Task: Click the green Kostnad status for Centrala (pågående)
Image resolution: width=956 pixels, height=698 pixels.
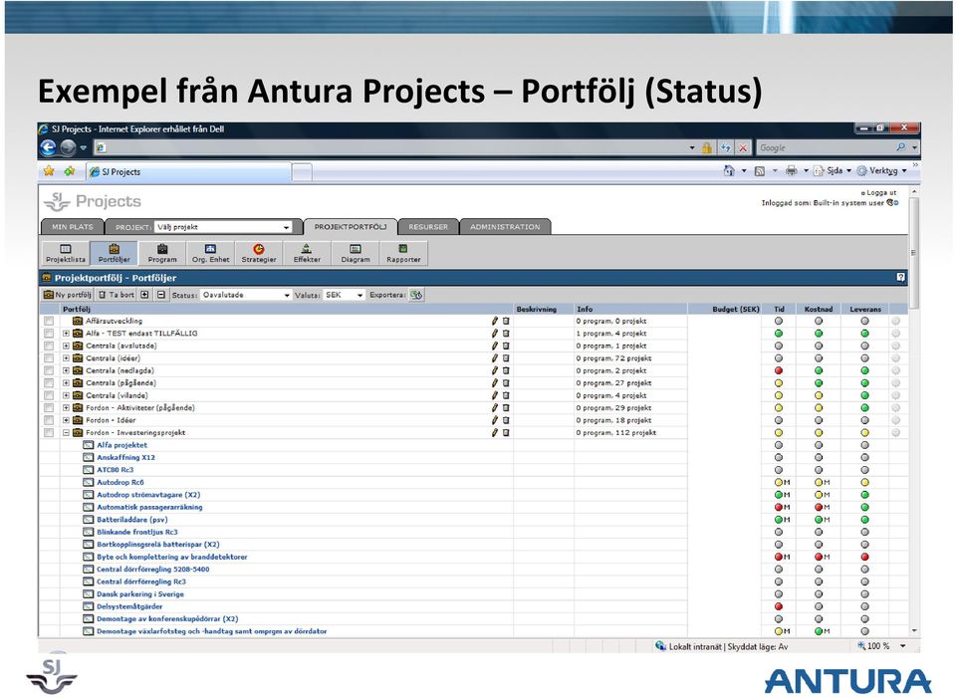Action: [819, 382]
